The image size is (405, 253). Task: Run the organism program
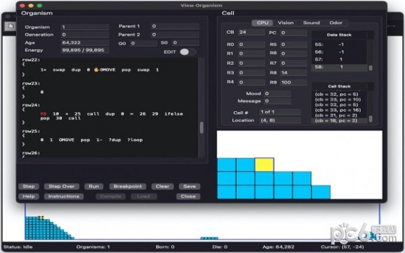(x=94, y=186)
